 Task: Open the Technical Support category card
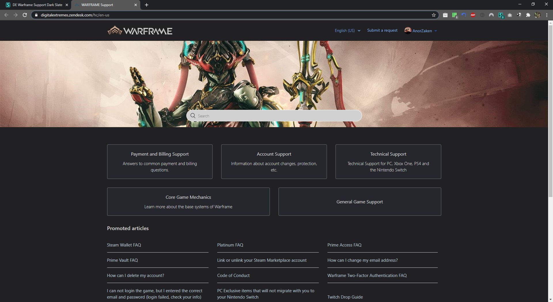[388, 161]
